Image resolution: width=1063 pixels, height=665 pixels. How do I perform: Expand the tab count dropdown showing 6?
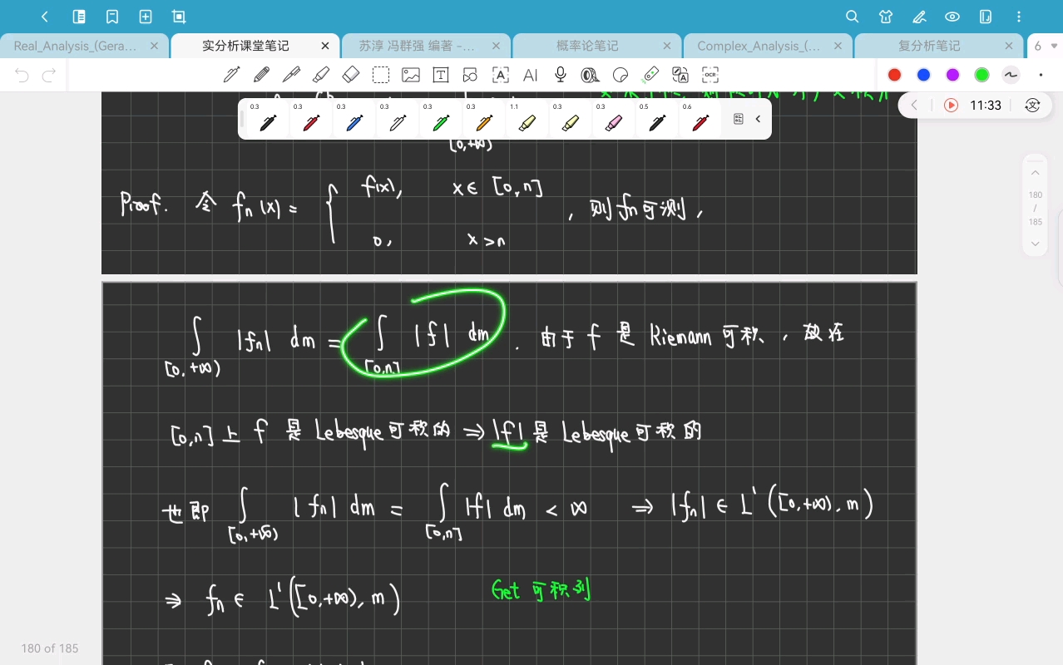pos(1046,46)
